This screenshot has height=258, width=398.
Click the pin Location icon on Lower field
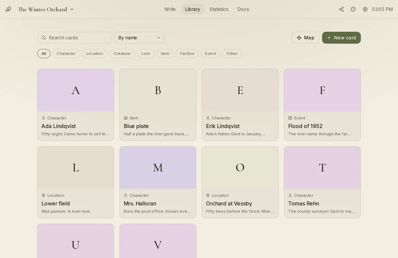click(43, 195)
